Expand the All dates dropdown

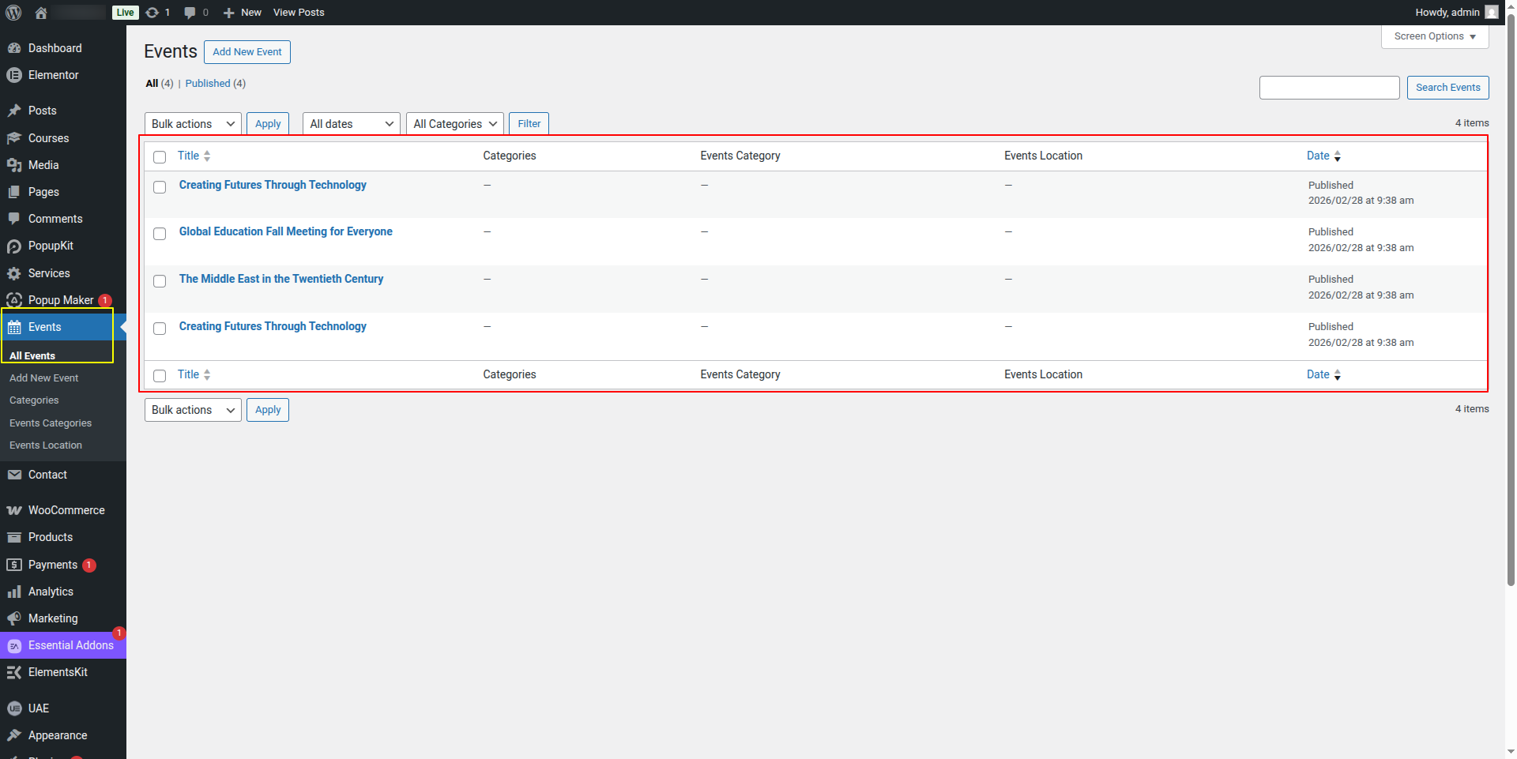tap(351, 124)
